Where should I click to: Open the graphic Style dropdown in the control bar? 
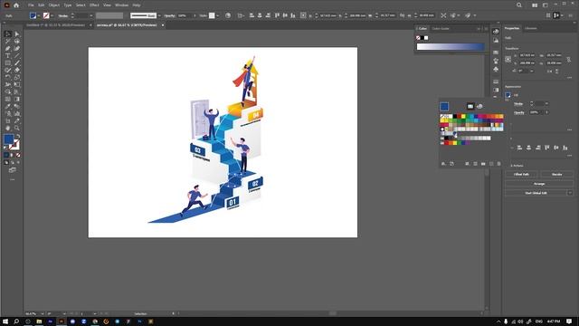pos(217,15)
